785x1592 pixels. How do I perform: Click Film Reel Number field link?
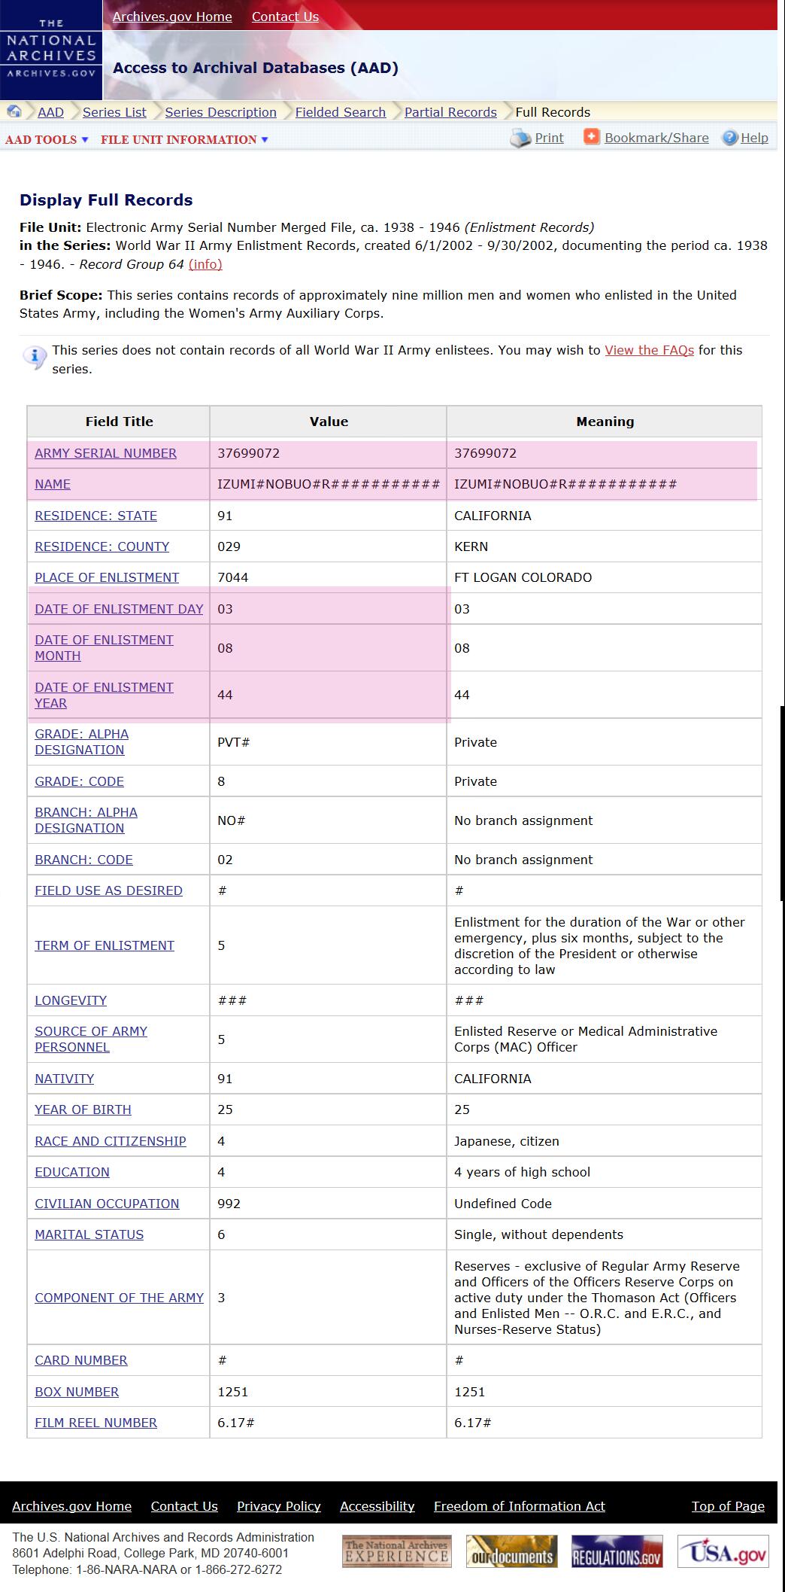[95, 1423]
